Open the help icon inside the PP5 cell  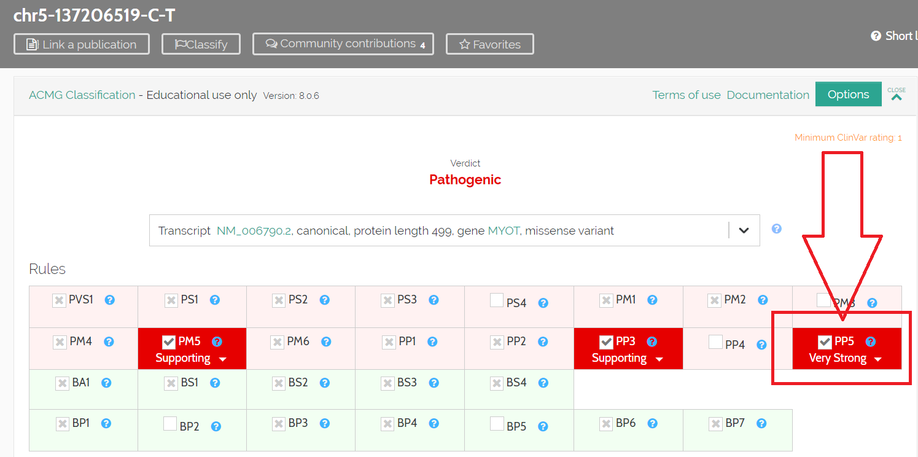tap(871, 341)
